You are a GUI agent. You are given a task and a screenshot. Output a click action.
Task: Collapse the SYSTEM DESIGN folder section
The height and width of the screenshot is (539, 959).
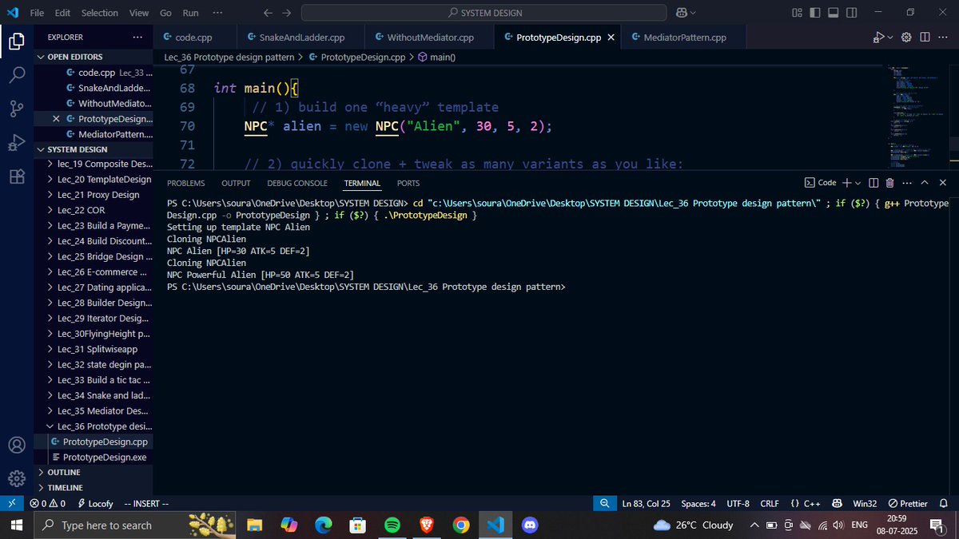[77, 149]
